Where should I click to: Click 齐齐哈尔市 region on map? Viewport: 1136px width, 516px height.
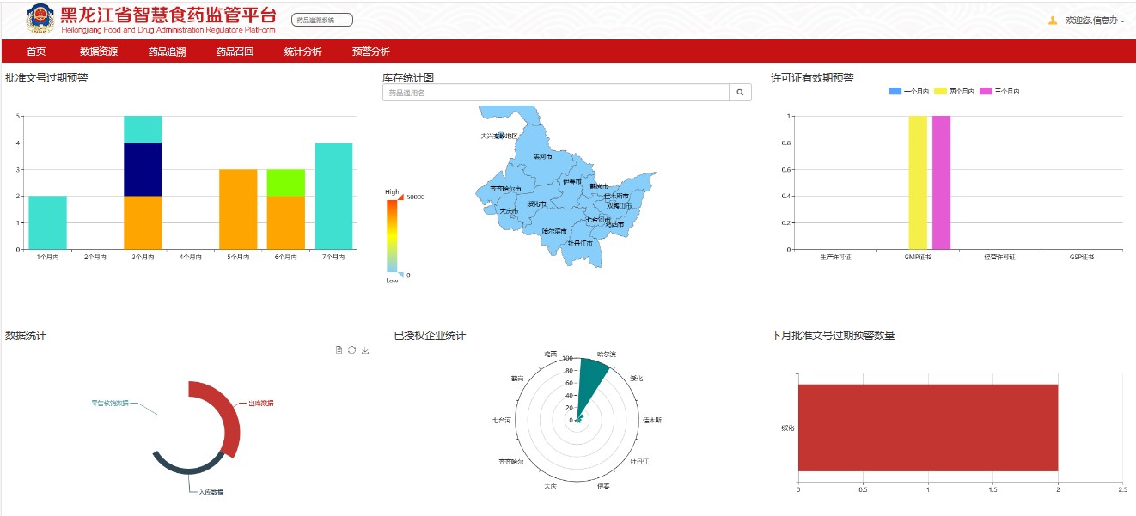click(x=505, y=189)
